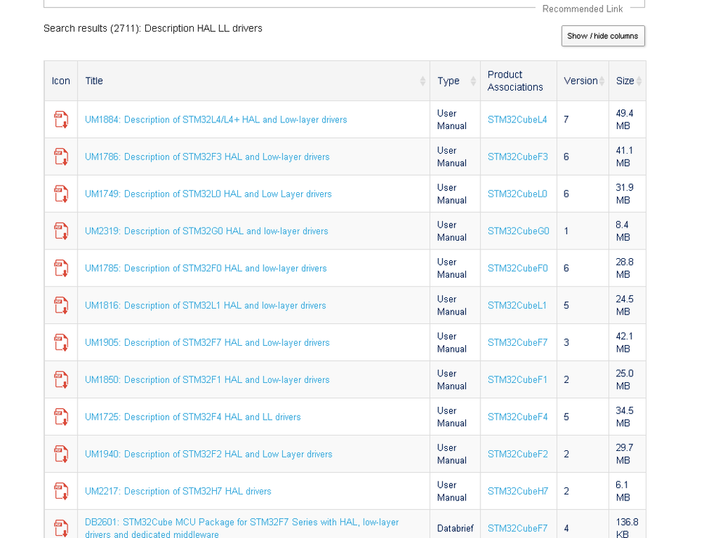The width and height of the screenshot is (725, 538).
Task: Open UM1749 STM32L0 HAL drivers manual
Action: [x=208, y=194]
